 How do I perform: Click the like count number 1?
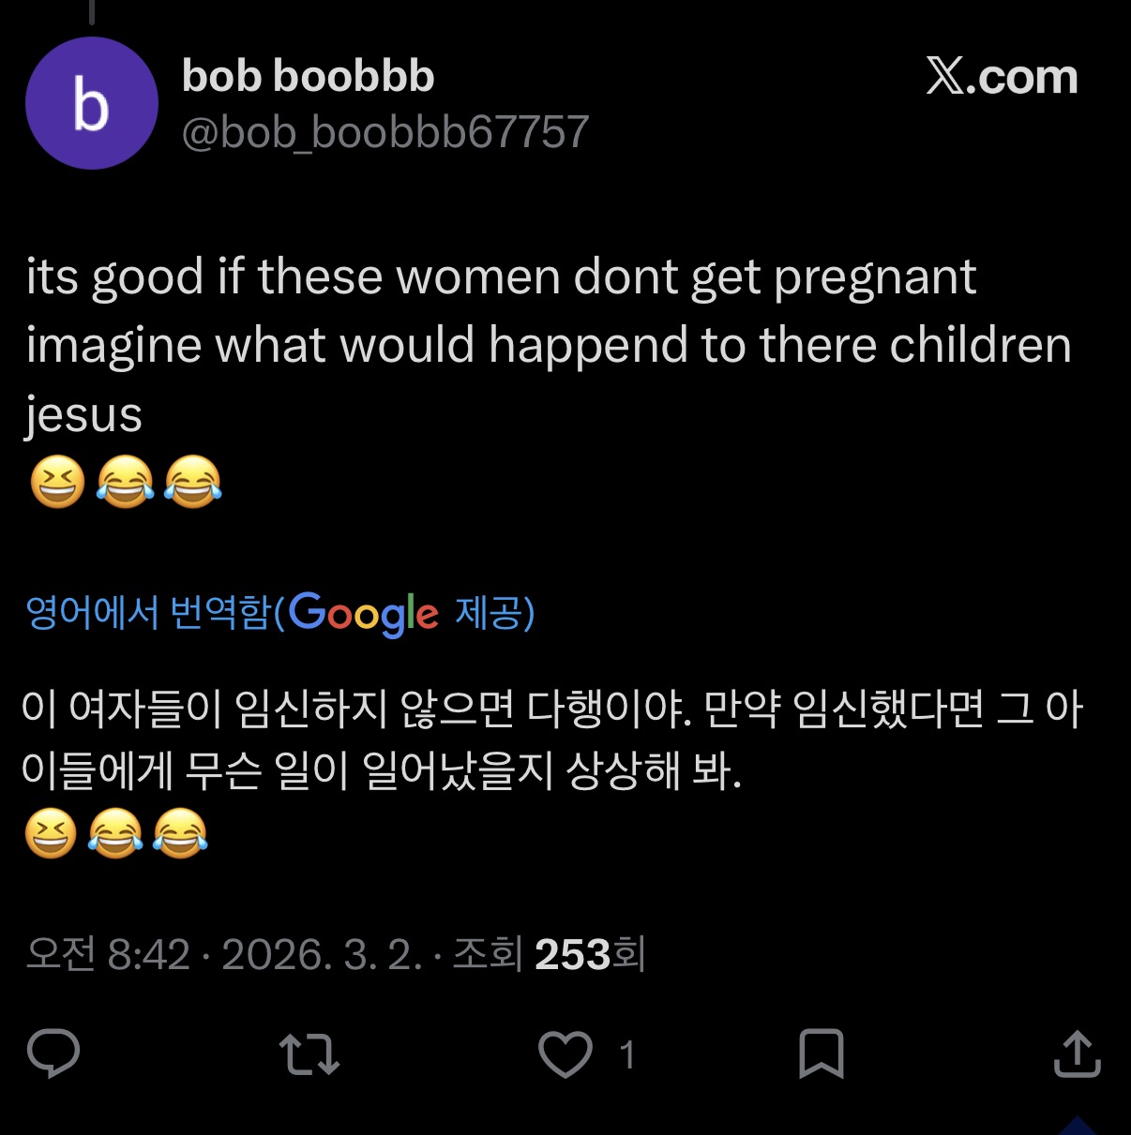(626, 1055)
